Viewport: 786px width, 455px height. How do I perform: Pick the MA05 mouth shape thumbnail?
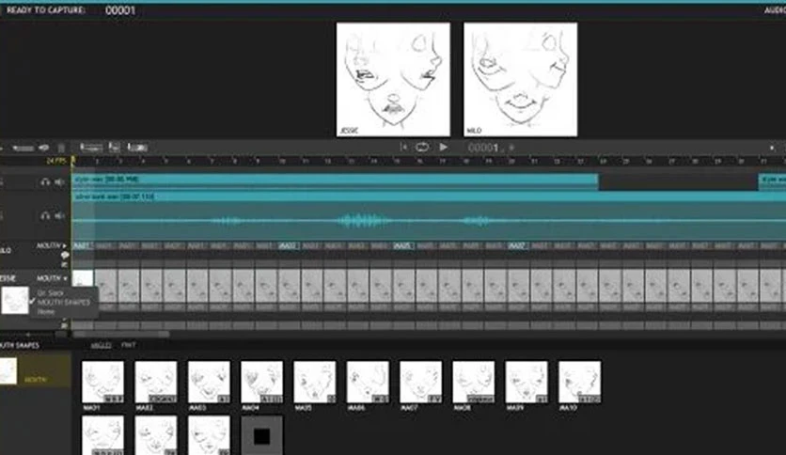(315, 382)
